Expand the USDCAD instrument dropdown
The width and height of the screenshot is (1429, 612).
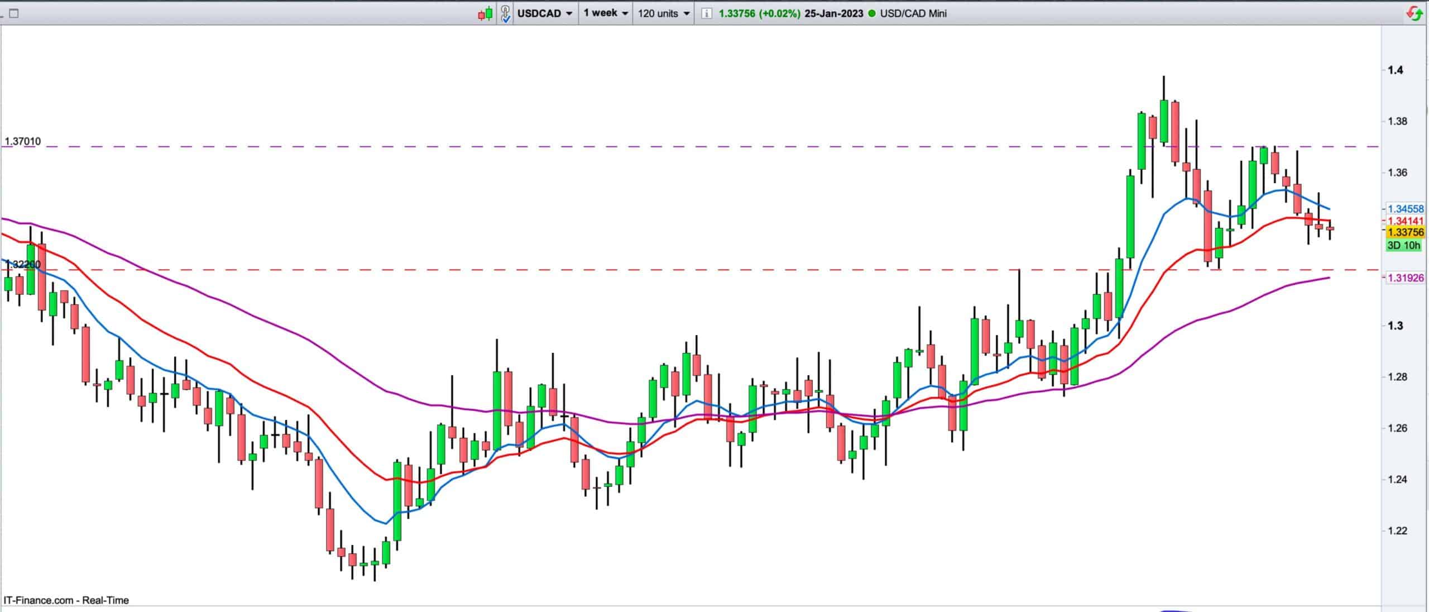pos(545,13)
